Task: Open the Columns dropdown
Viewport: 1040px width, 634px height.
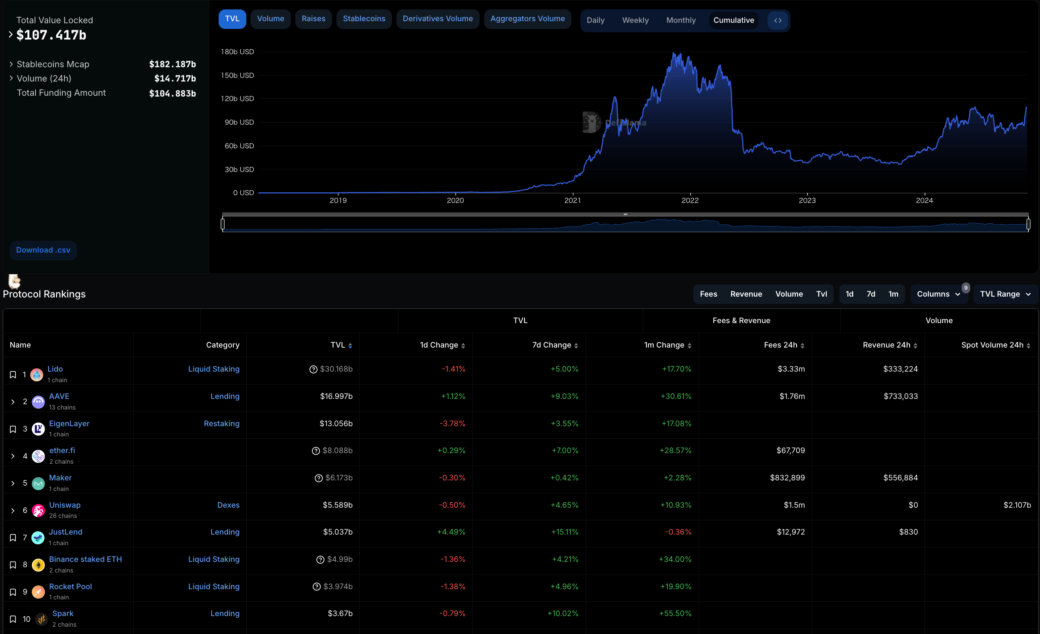Action: click(x=938, y=294)
